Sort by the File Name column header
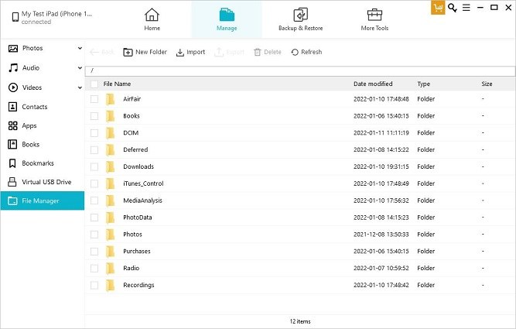This screenshot has height=329, width=516. (117, 84)
